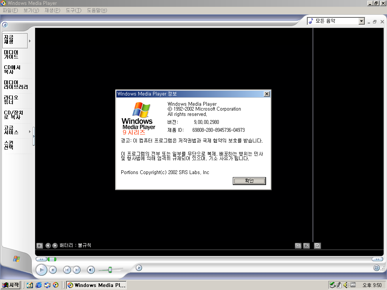Mute the player volume
The image size is (387, 290).
click(91, 270)
